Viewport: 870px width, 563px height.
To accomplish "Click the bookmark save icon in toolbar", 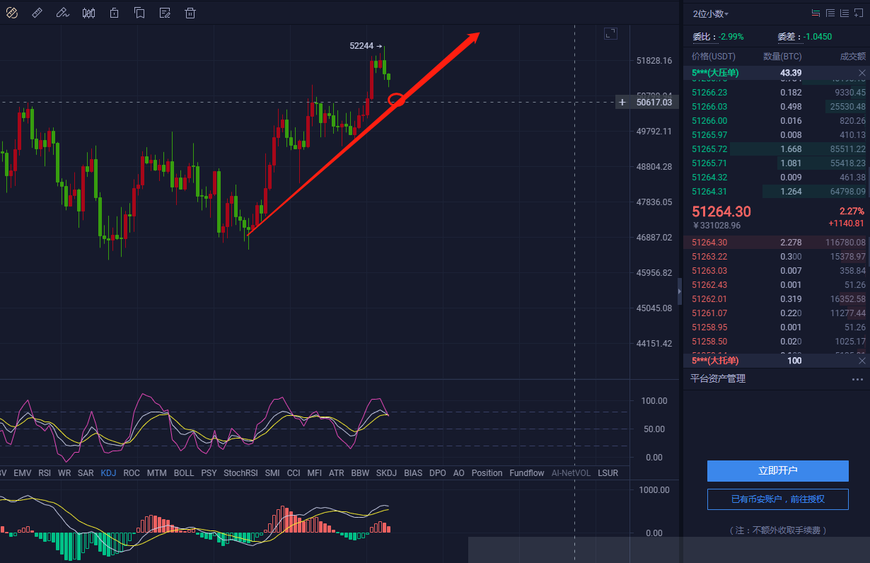I will (139, 13).
